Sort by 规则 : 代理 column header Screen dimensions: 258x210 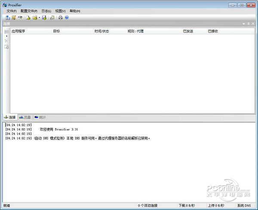tap(154, 31)
